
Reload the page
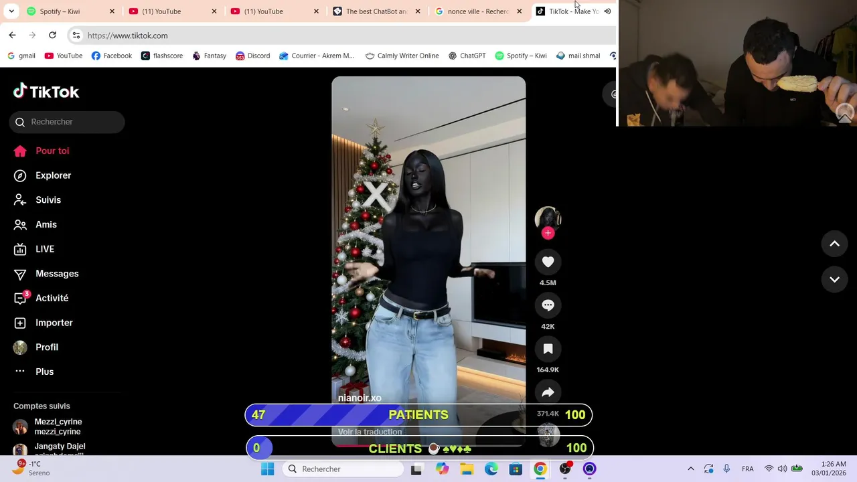click(x=52, y=35)
